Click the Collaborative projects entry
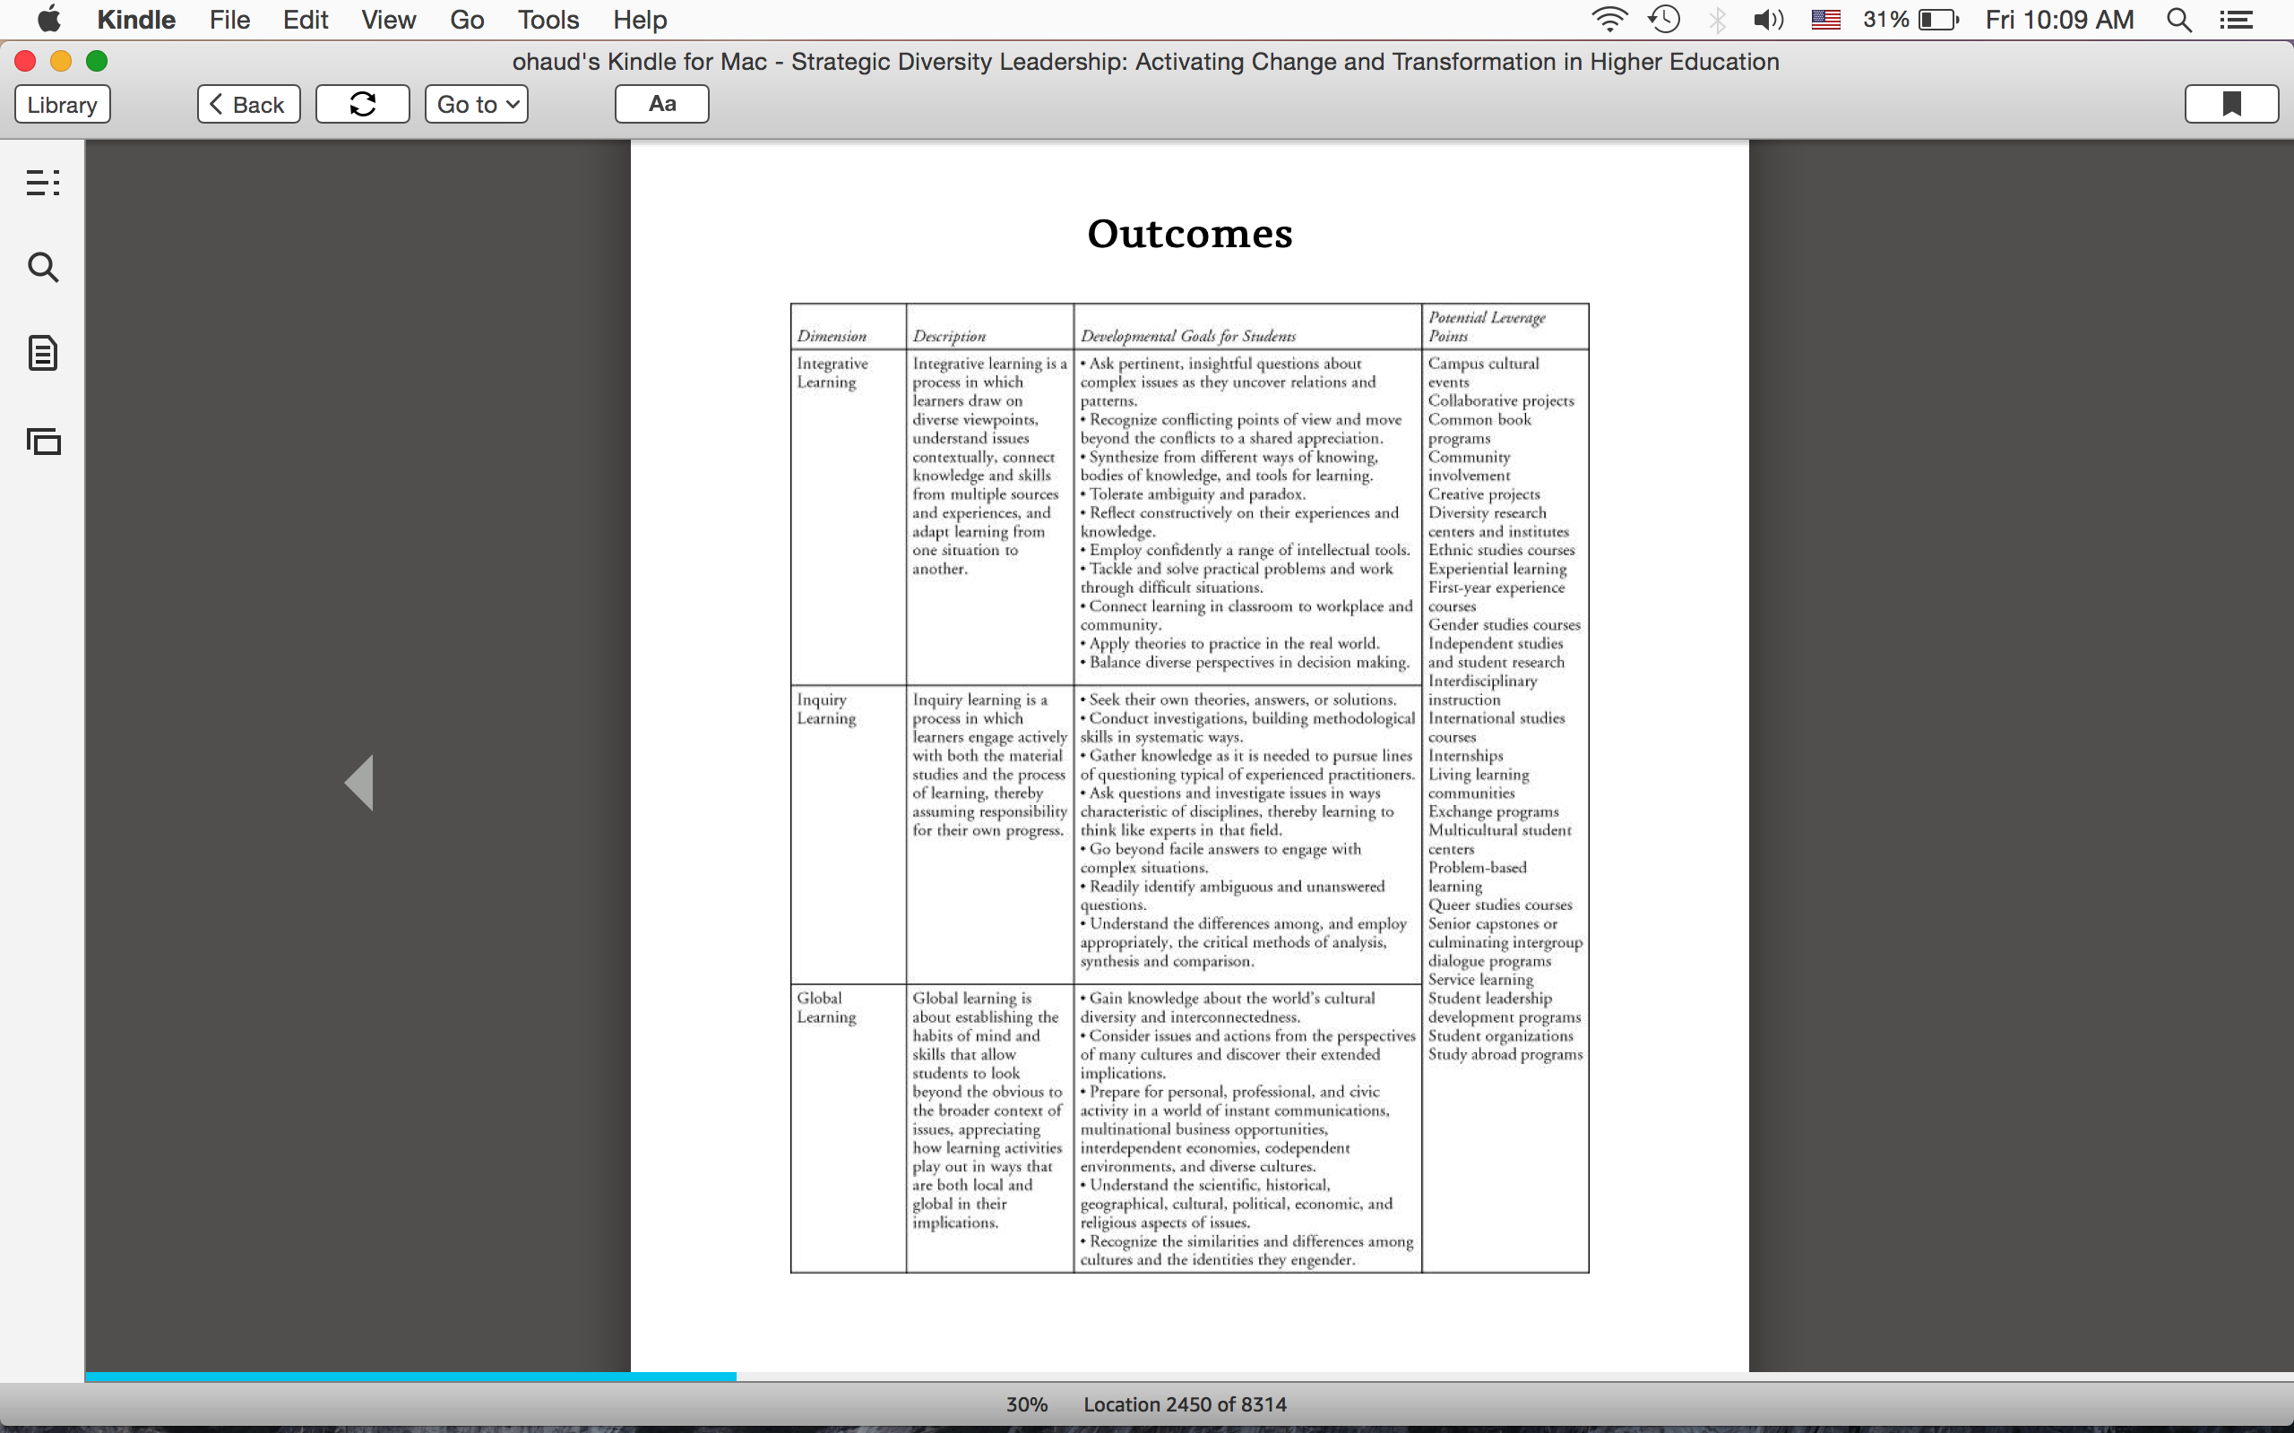The height and width of the screenshot is (1433, 2294). [1502, 401]
